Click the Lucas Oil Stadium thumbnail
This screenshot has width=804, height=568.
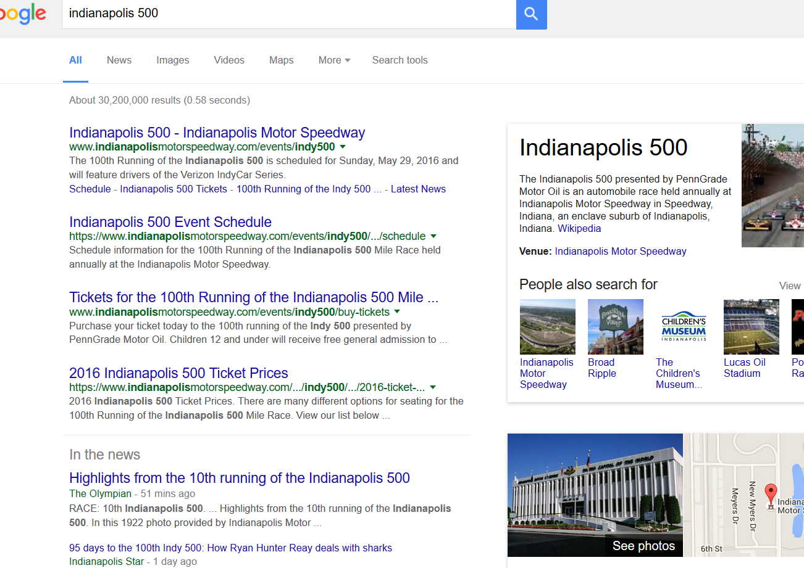(752, 327)
